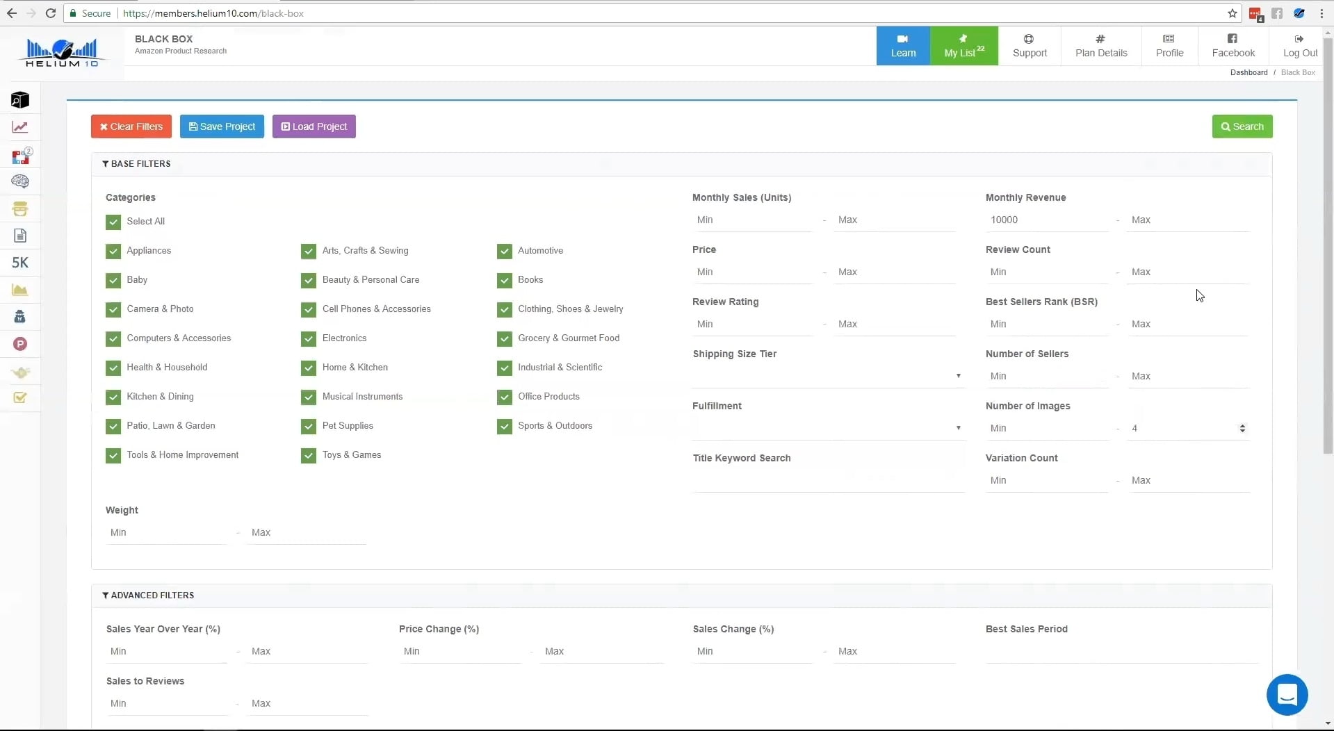The image size is (1334, 731).
Task: Click the Save Project button
Action: 222,126
